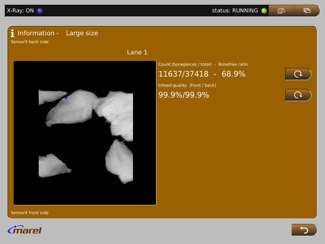325x244 pixels.
Task: Click the information 'i' icon
Action: (13, 33)
